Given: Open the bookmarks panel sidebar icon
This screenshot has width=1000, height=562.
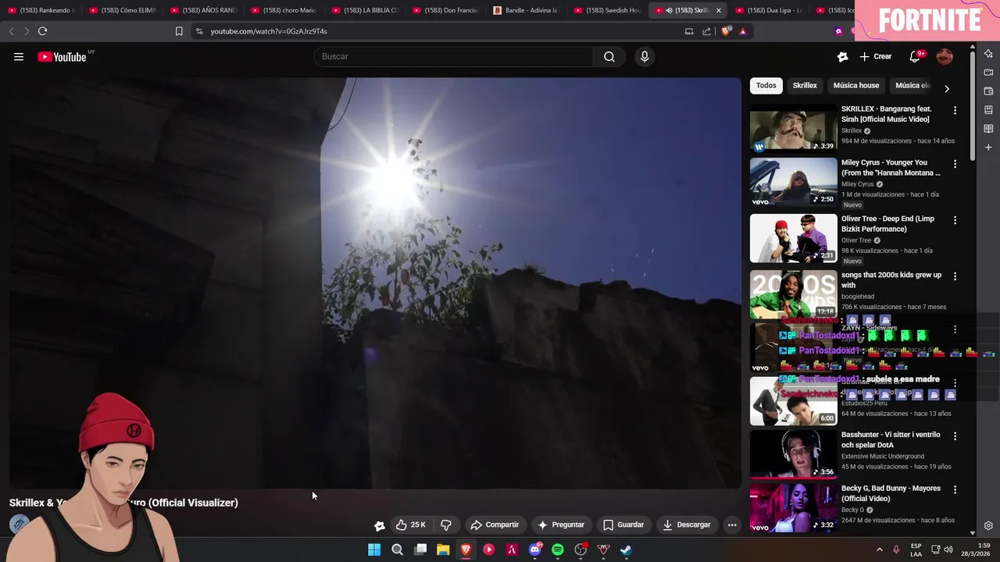Looking at the screenshot, I should [988, 110].
